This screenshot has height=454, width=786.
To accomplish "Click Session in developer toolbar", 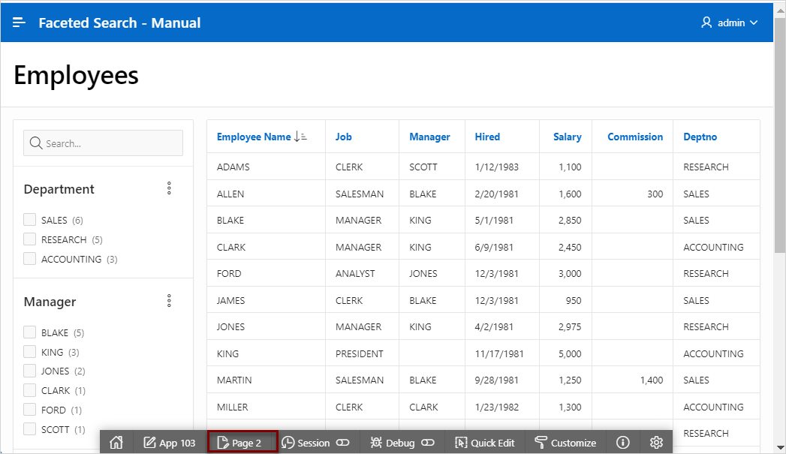I will click(306, 443).
